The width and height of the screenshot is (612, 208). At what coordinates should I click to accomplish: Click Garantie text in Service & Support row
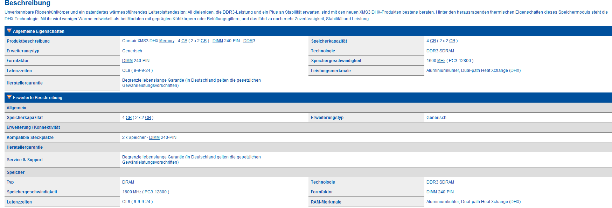pyautogui.click(x=192, y=160)
